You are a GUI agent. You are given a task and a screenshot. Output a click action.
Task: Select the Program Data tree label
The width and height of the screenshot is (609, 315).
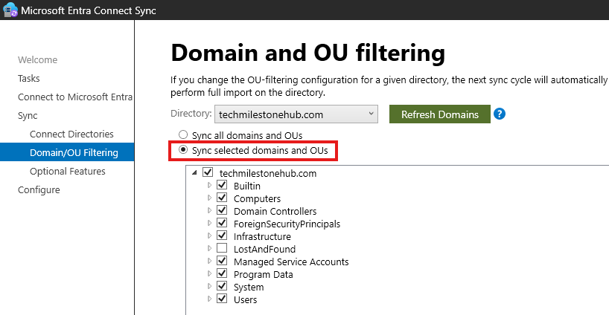coord(264,274)
